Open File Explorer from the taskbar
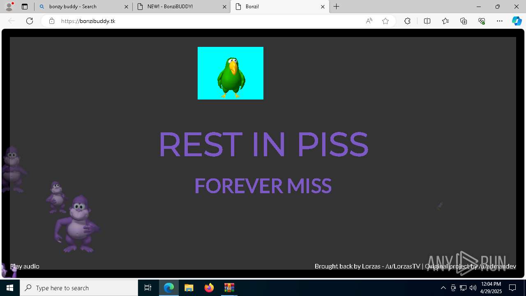526x296 pixels. (189, 288)
